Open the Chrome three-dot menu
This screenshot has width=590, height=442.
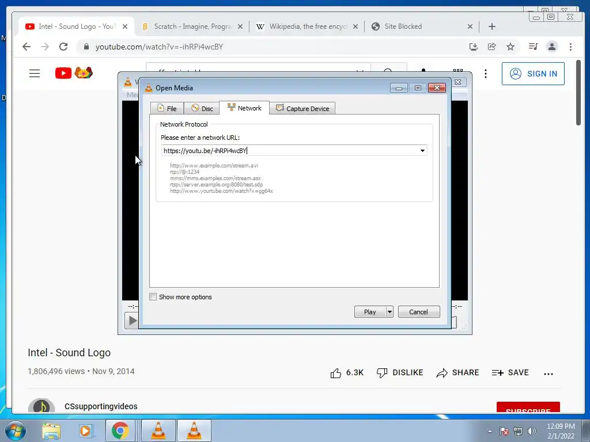pos(570,47)
